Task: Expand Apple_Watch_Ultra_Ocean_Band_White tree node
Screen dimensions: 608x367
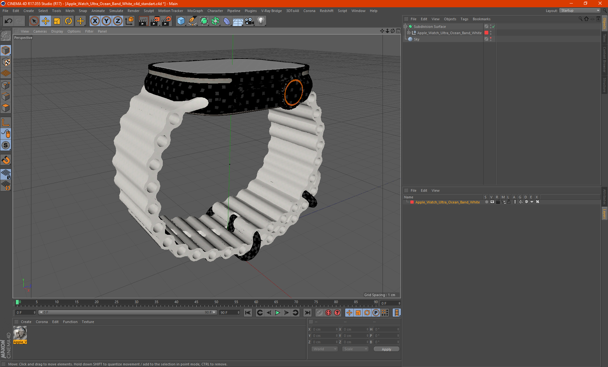Action: (x=409, y=33)
